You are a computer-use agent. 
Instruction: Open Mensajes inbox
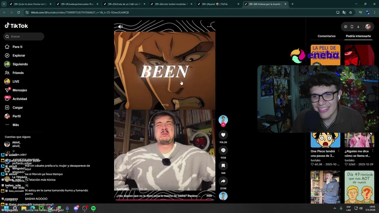click(x=16, y=90)
